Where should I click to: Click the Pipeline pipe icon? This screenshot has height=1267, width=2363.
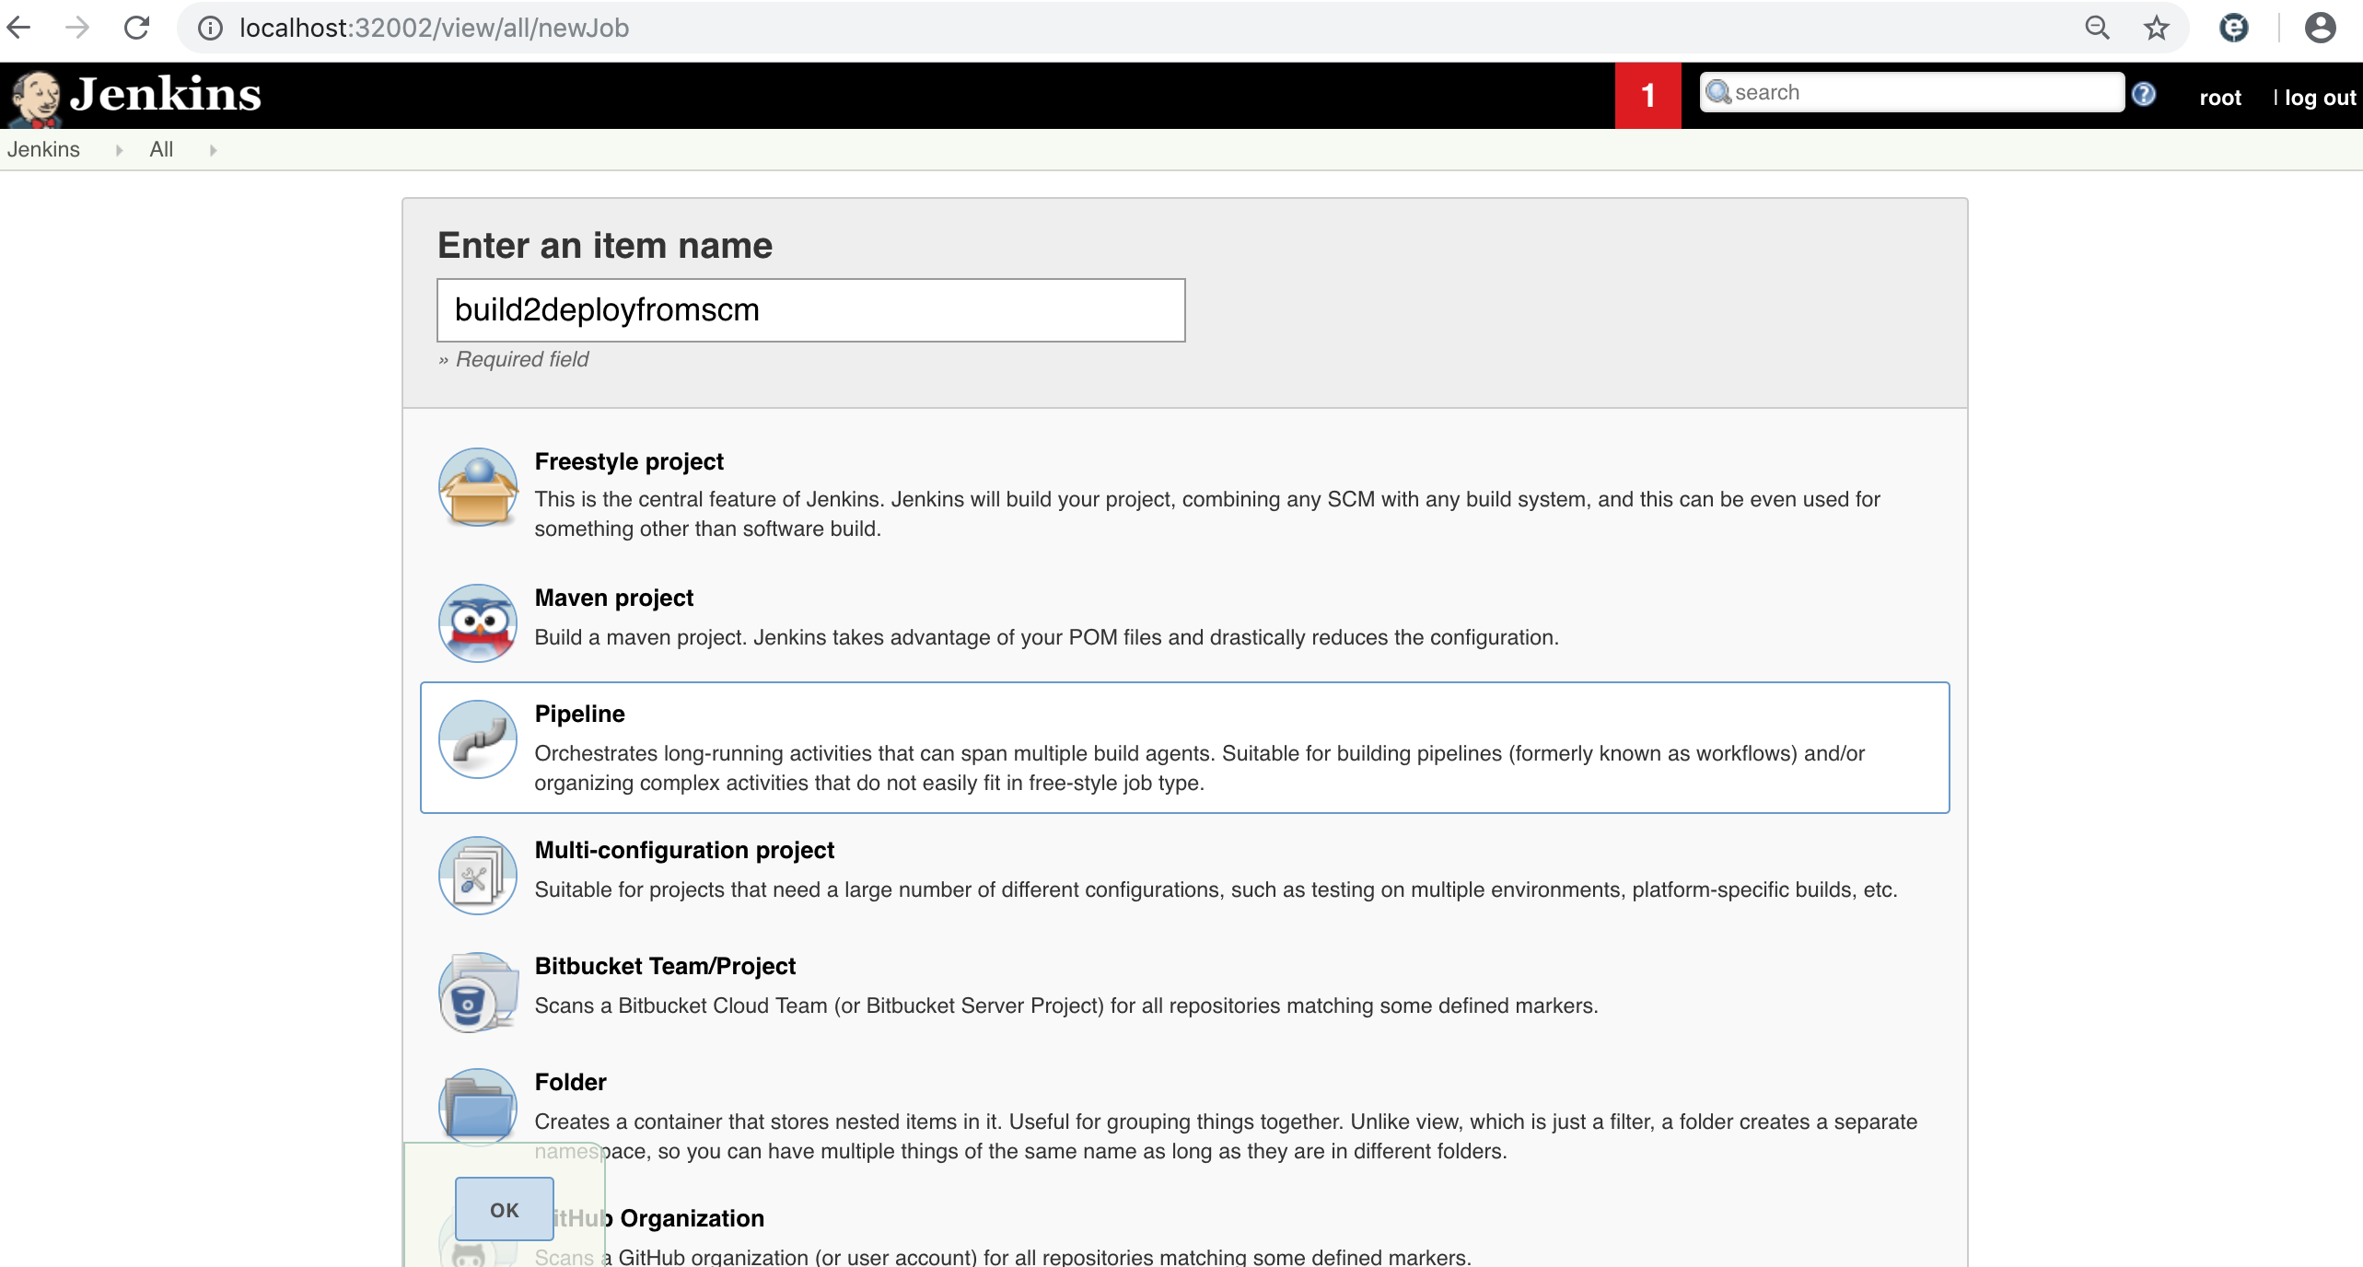(x=477, y=739)
